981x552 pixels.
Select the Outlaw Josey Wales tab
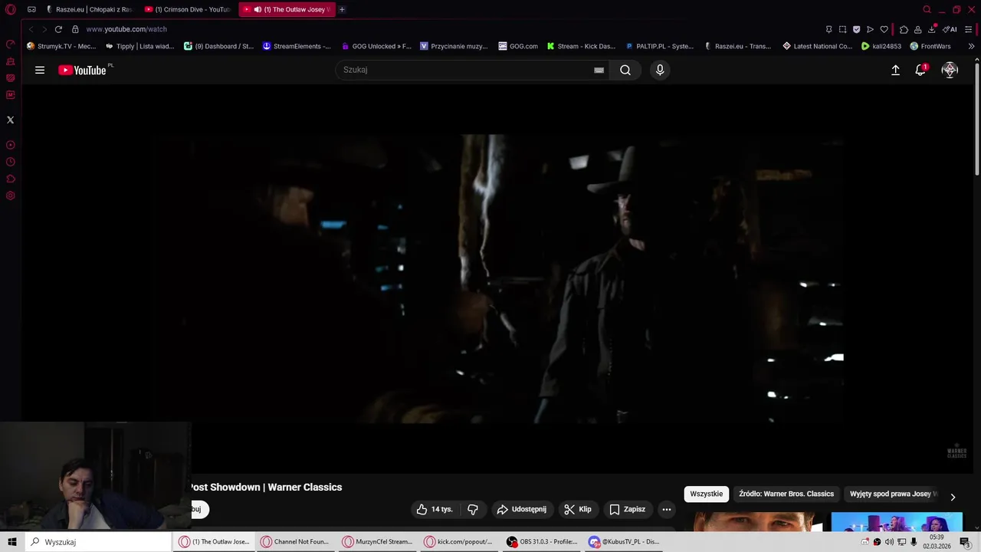click(287, 9)
